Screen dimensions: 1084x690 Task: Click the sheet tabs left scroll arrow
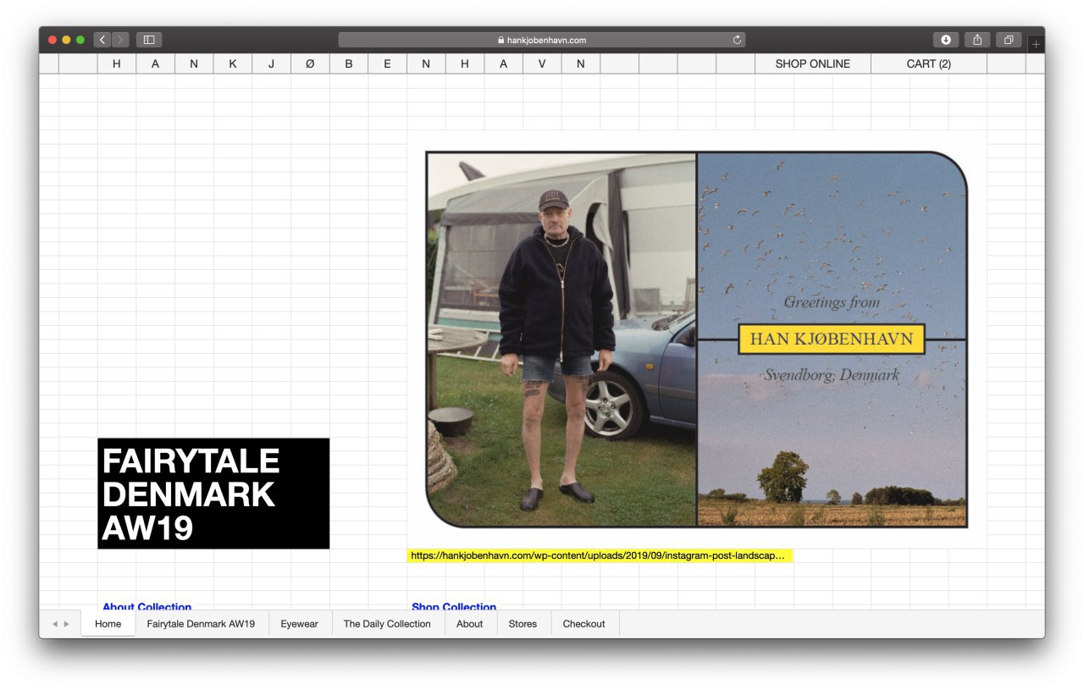[55, 624]
